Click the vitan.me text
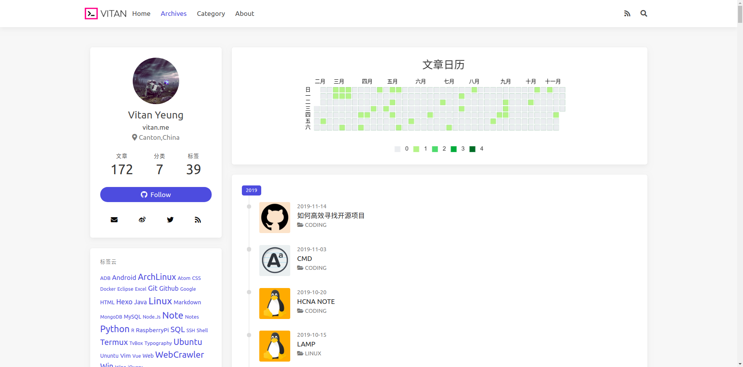 [x=156, y=127]
